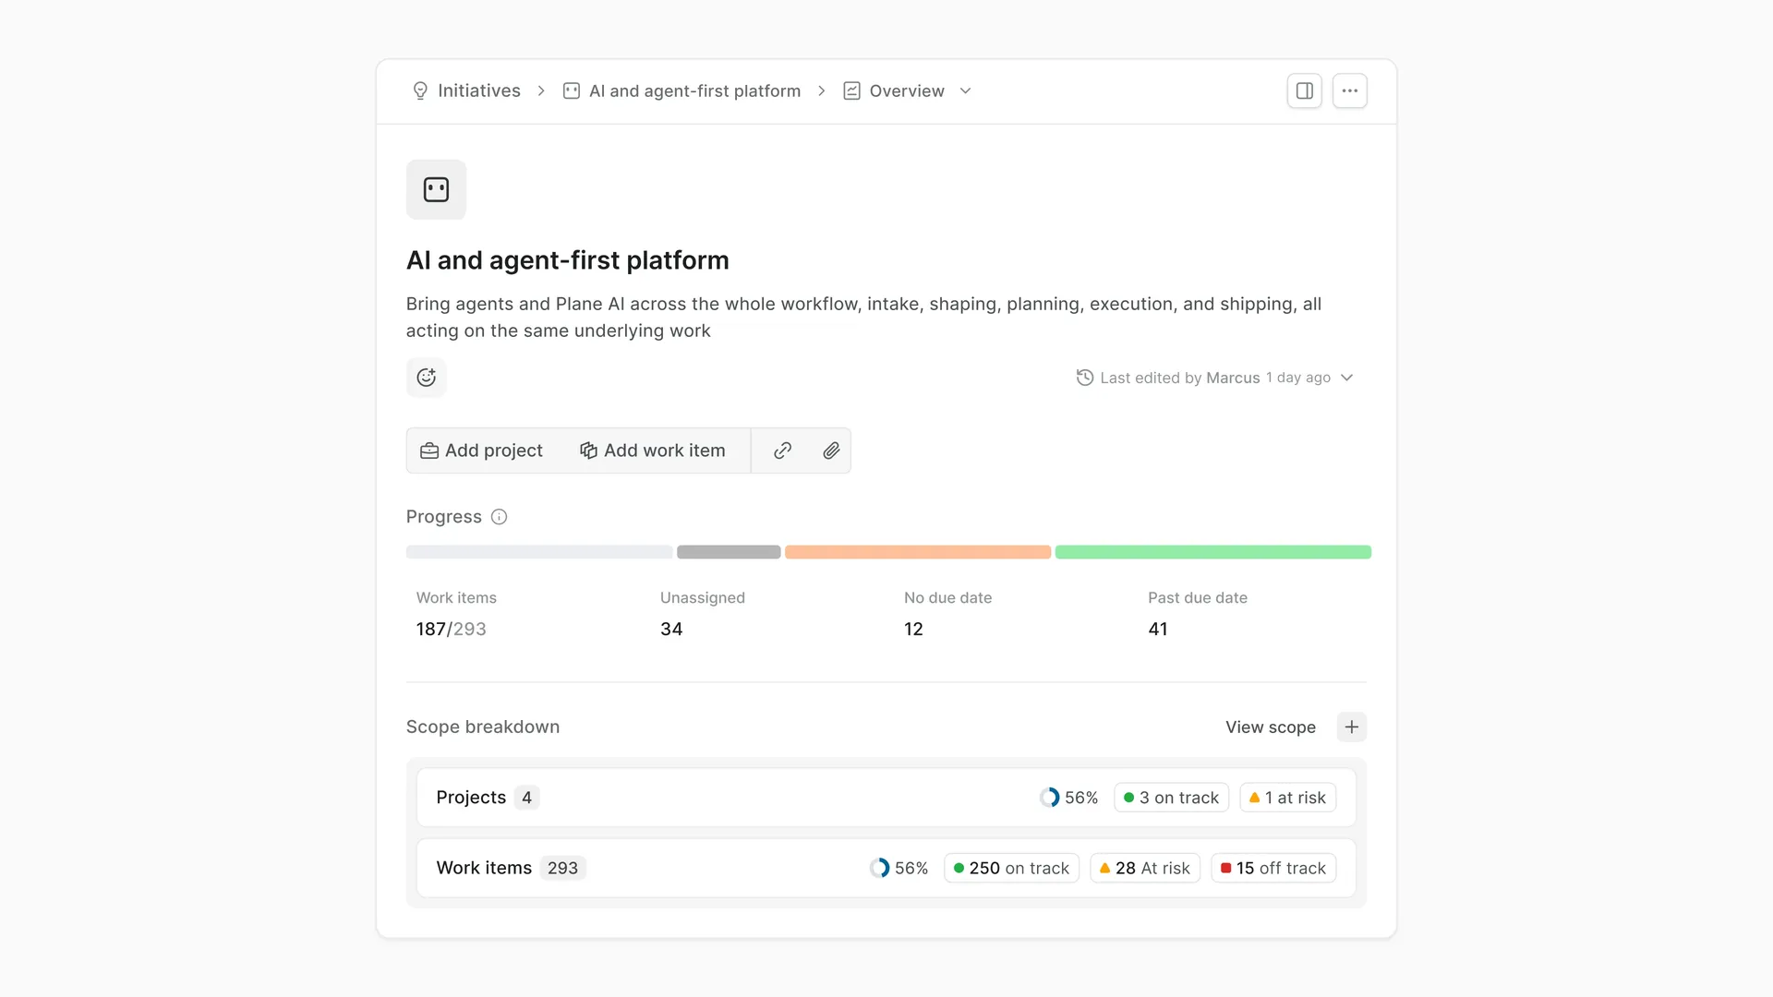Click the Projects count badge 4
Screen dimensions: 1773x997
point(526,798)
